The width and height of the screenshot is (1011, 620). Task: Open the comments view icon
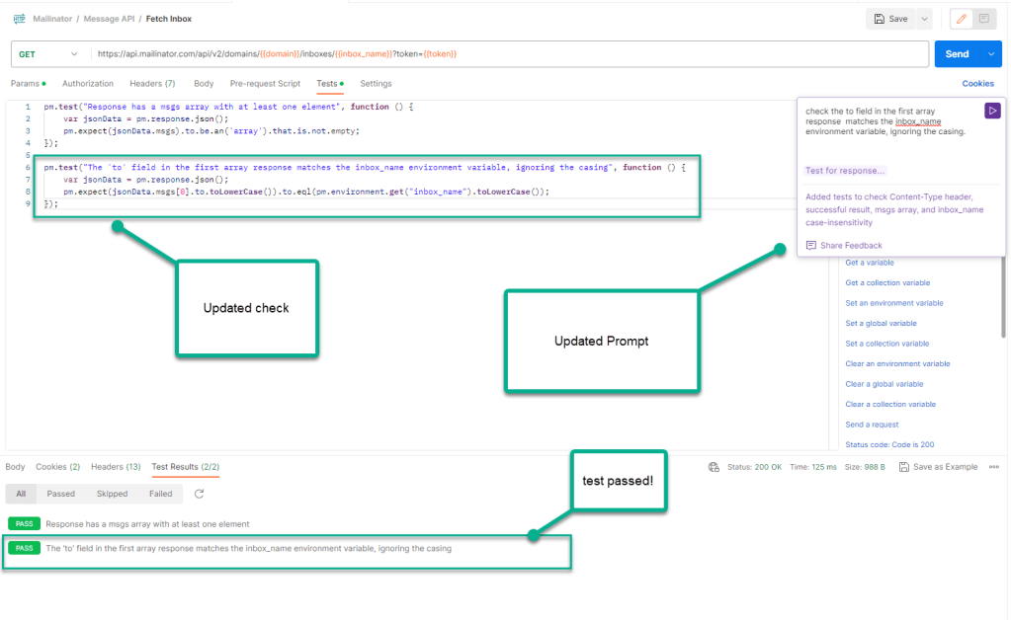(x=983, y=19)
